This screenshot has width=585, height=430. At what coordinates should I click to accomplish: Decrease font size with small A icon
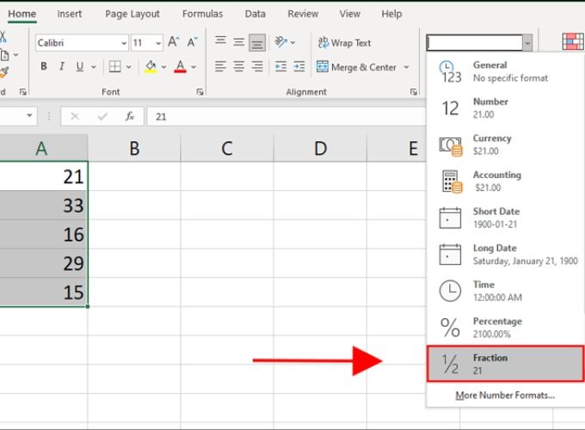tap(193, 42)
